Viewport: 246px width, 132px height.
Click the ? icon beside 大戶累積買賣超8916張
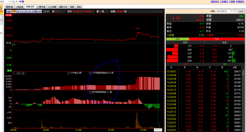click(x=90, y=73)
